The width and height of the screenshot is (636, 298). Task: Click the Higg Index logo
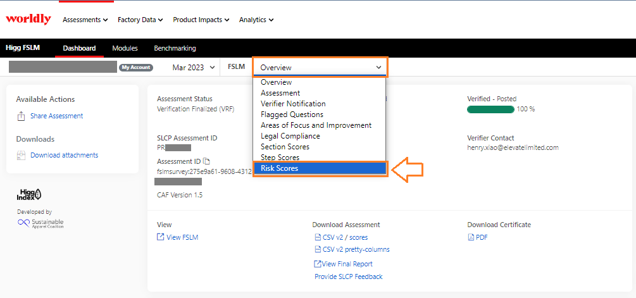(x=29, y=195)
